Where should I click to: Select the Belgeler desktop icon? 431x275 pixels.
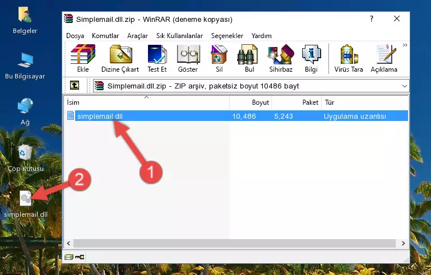click(25, 21)
